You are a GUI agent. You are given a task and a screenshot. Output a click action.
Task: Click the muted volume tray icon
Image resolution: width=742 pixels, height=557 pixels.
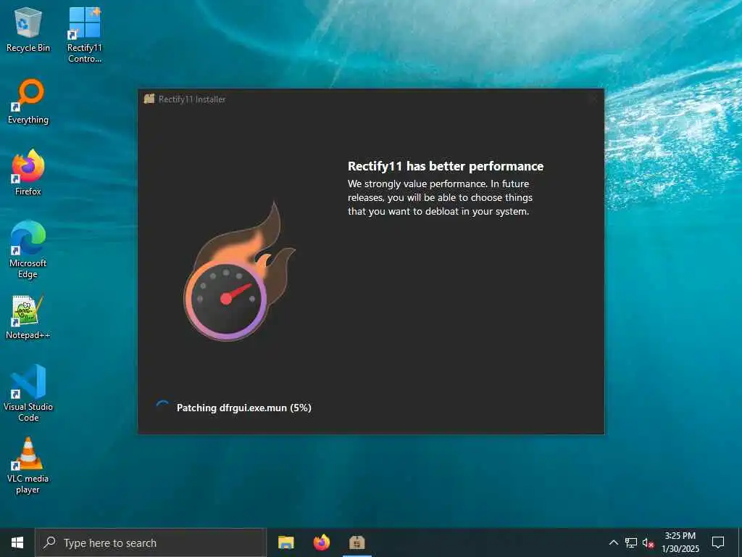click(x=648, y=542)
